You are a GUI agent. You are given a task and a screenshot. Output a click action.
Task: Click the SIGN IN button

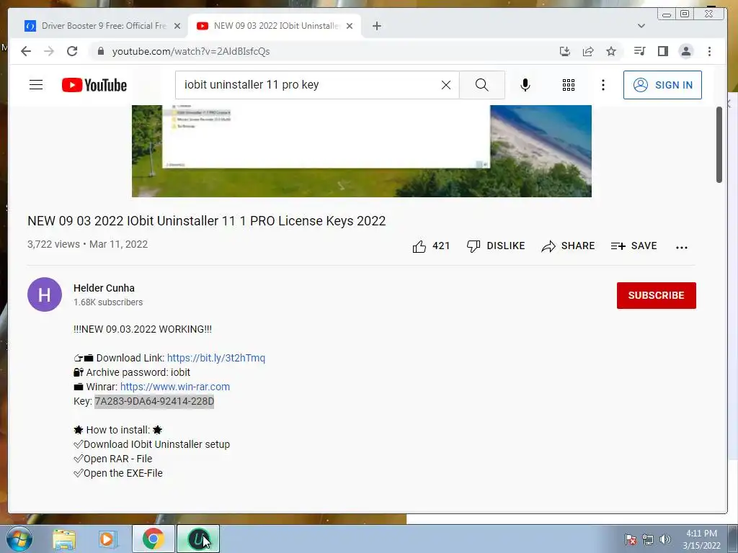(662, 85)
